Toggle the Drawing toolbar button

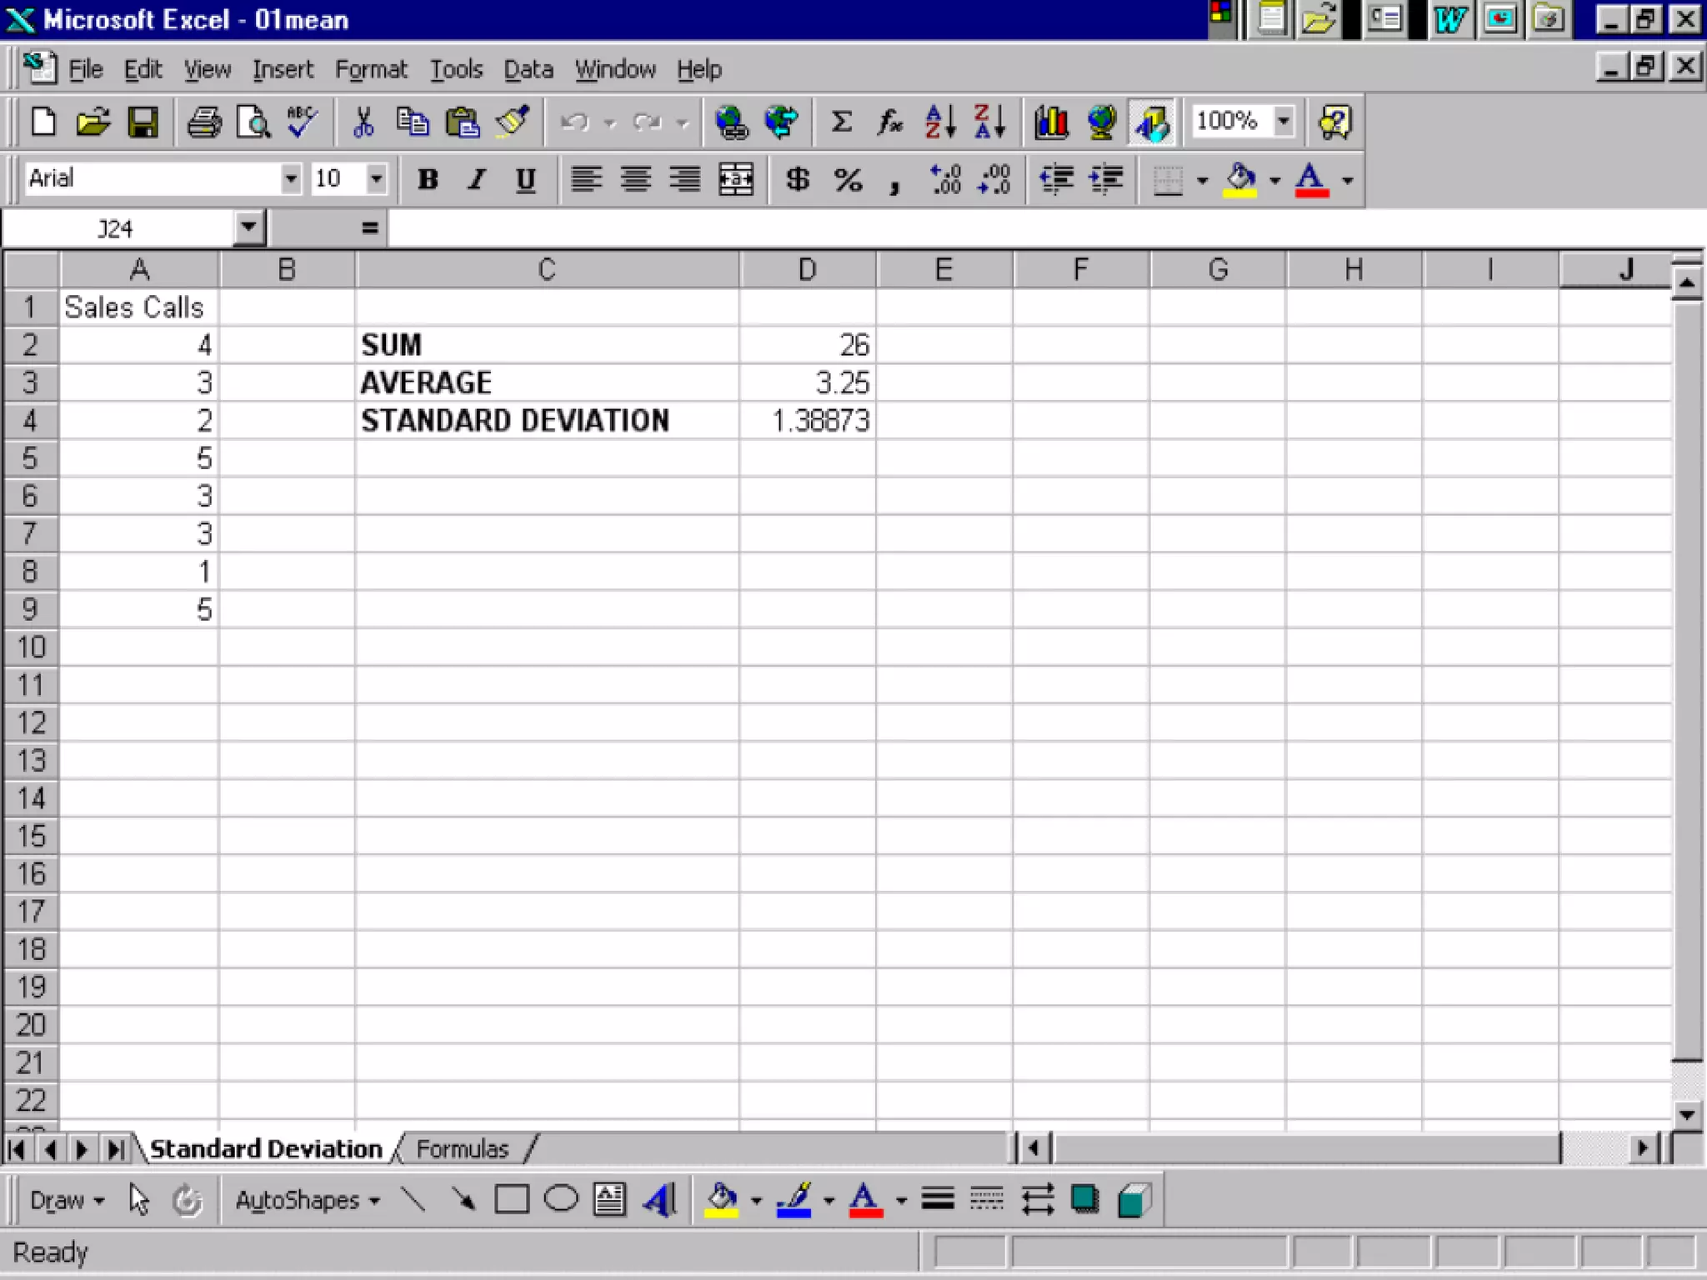1151,122
